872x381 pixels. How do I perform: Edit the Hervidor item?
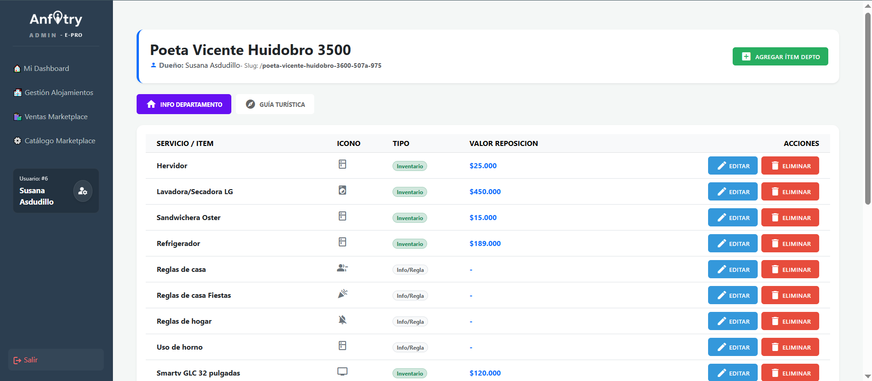(x=733, y=165)
